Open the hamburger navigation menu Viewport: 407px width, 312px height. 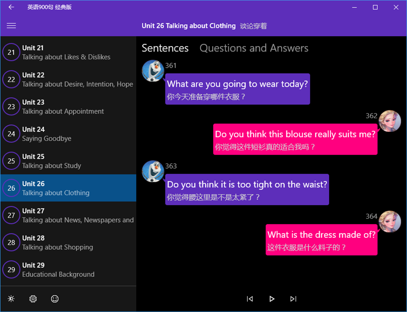coord(11,26)
